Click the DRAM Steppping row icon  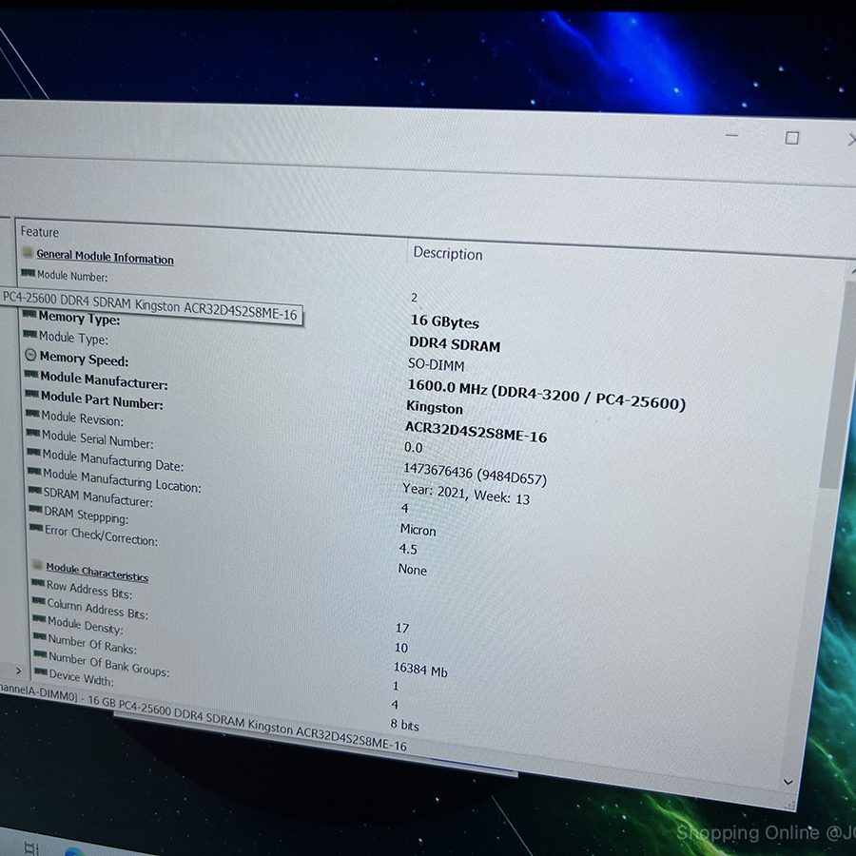pyautogui.click(x=35, y=509)
